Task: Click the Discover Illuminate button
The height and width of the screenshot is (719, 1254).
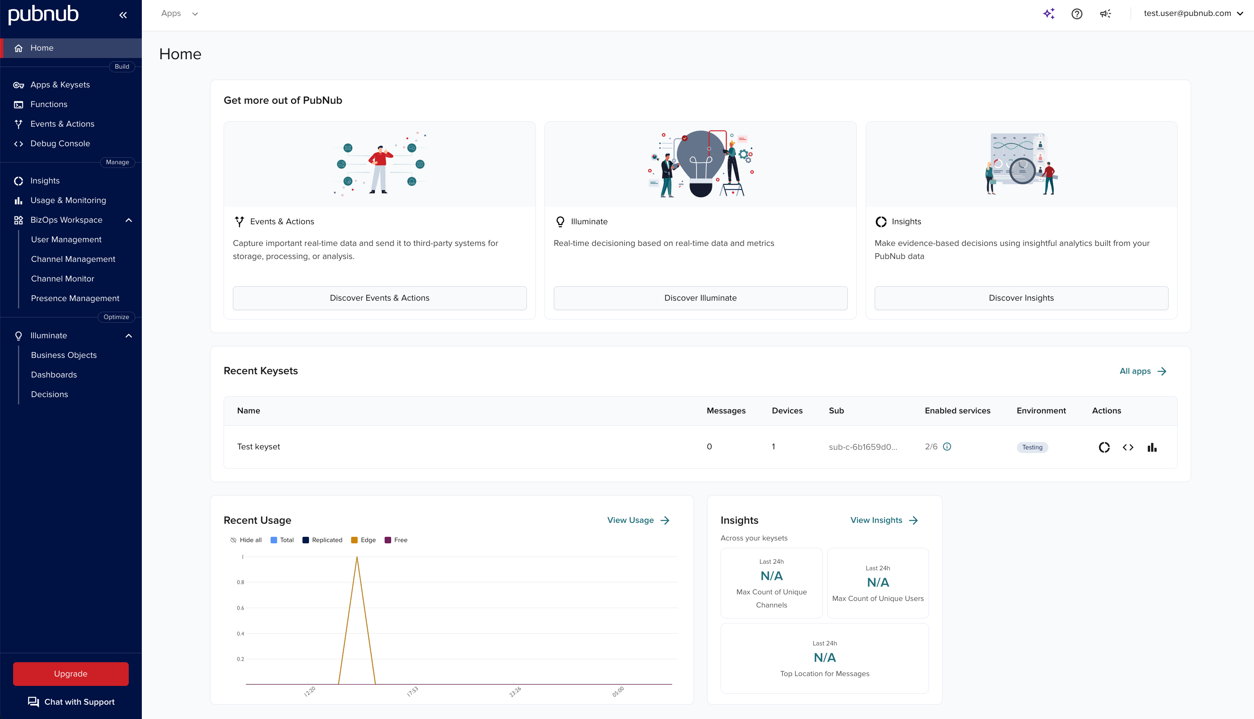Action: click(x=700, y=298)
